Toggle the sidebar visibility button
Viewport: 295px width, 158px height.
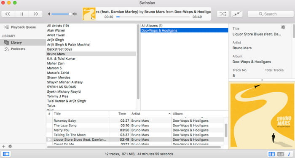6,154
